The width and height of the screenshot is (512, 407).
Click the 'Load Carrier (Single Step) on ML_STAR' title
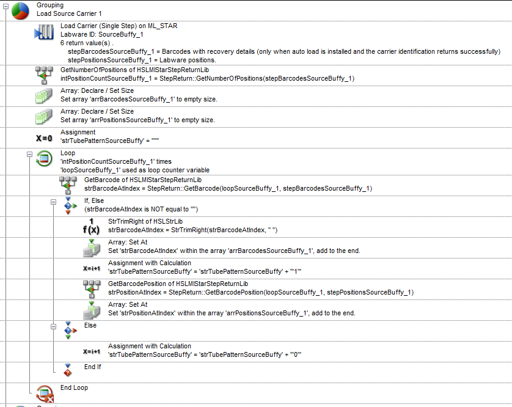point(119,26)
